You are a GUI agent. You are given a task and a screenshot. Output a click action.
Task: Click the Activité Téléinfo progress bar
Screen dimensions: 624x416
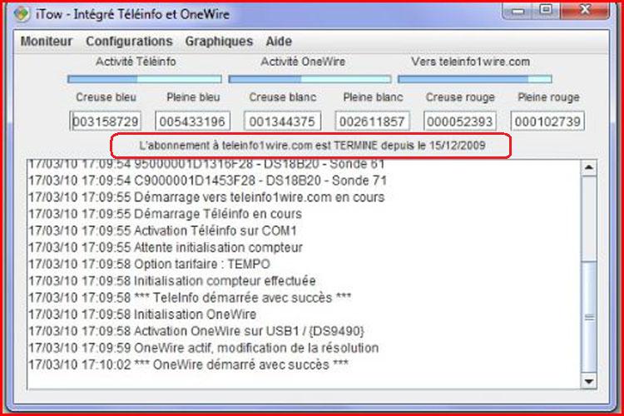tap(144, 79)
